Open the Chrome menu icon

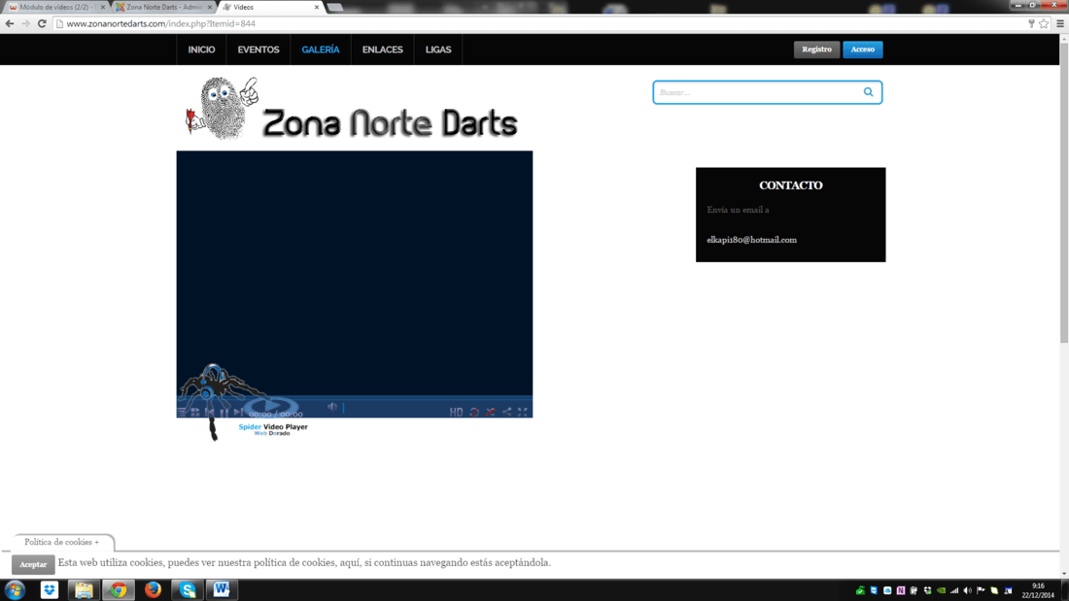(x=1060, y=23)
